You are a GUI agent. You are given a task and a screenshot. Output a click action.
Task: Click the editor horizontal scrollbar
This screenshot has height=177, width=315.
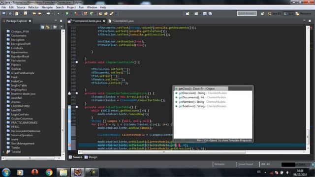[x=164, y=152]
